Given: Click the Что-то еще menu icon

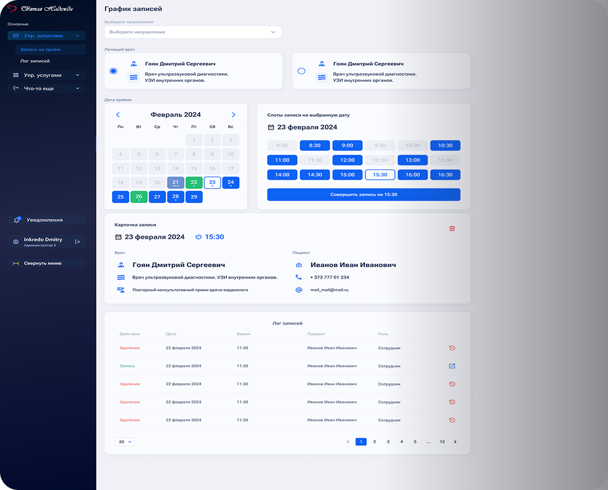Looking at the screenshot, I should [x=16, y=89].
